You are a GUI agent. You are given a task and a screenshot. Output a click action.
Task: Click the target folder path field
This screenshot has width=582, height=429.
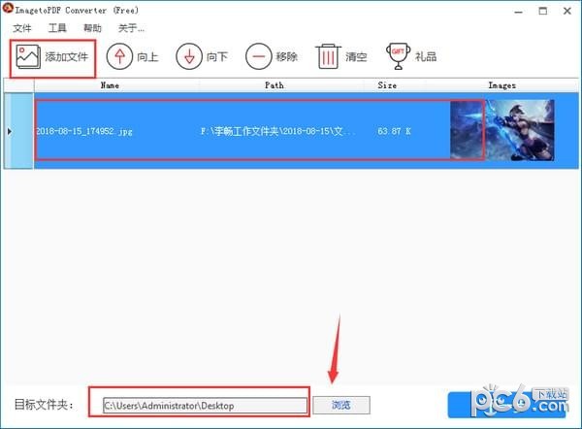coord(206,406)
